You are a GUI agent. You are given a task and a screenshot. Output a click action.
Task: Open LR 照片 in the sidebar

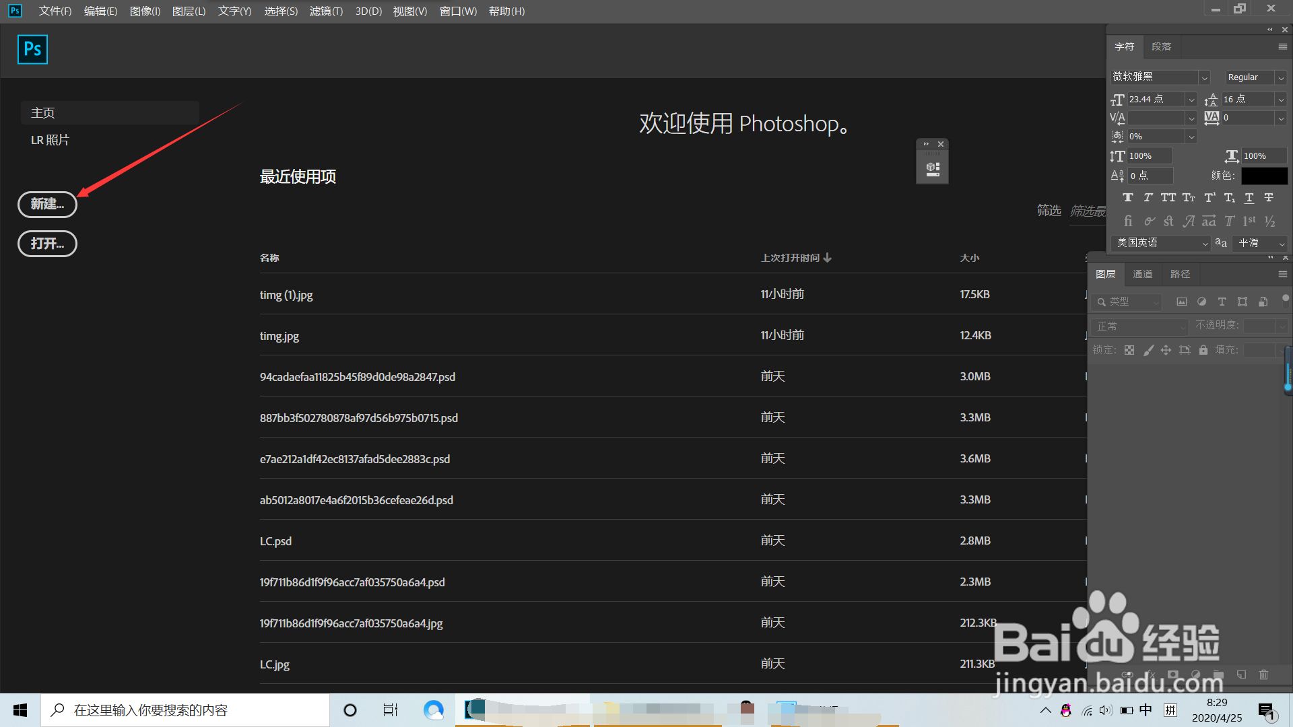pyautogui.click(x=50, y=140)
